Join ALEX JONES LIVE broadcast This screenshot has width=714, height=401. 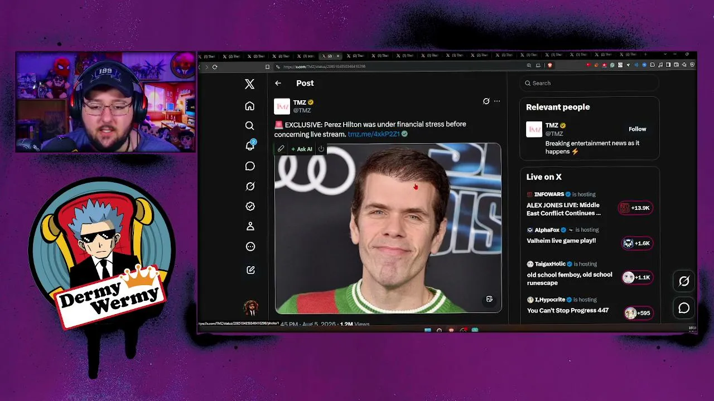click(564, 209)
